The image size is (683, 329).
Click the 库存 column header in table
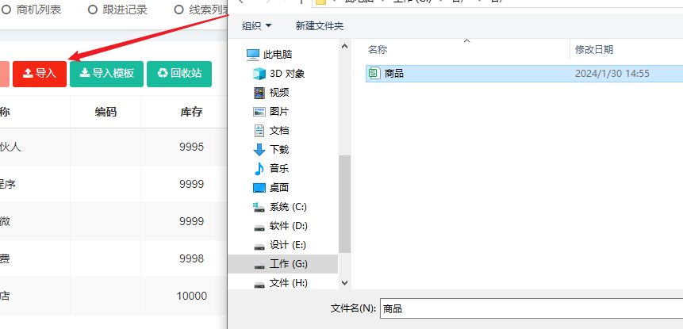click(x=191, y=112)
